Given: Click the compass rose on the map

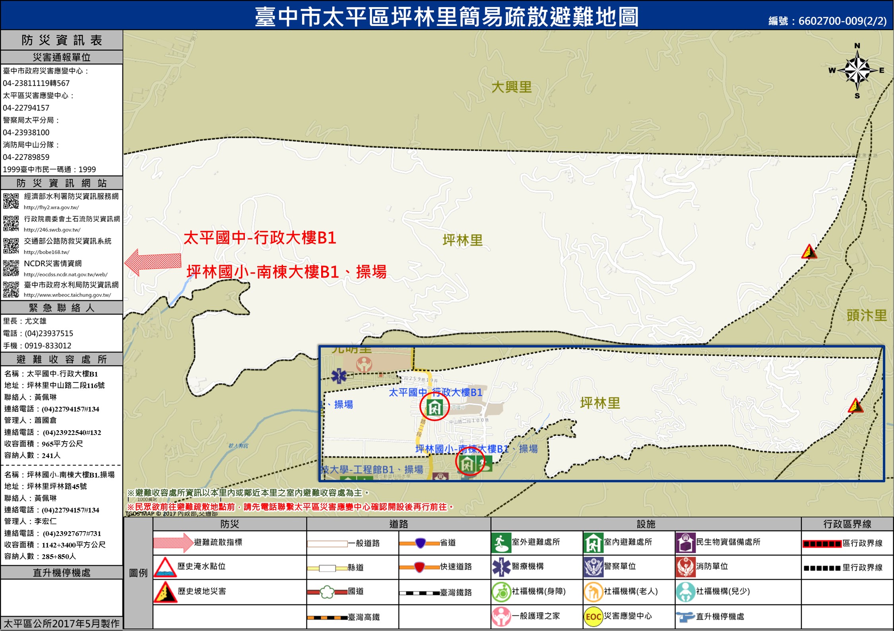Looking at the screenshot, I should click(x=857, y=71).
